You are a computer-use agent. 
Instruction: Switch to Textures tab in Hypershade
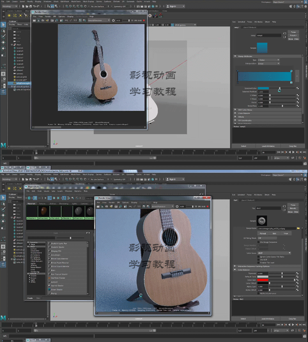(x=42, y=203)
